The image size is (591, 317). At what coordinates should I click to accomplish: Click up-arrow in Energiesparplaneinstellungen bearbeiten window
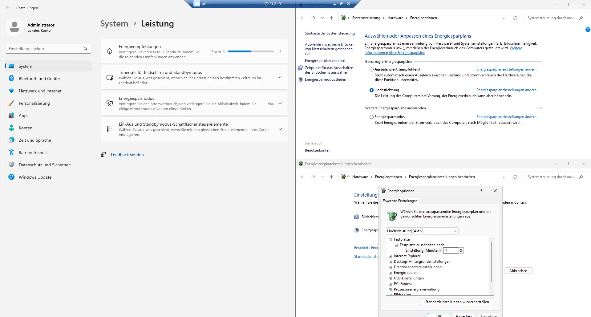pos(331,177)
